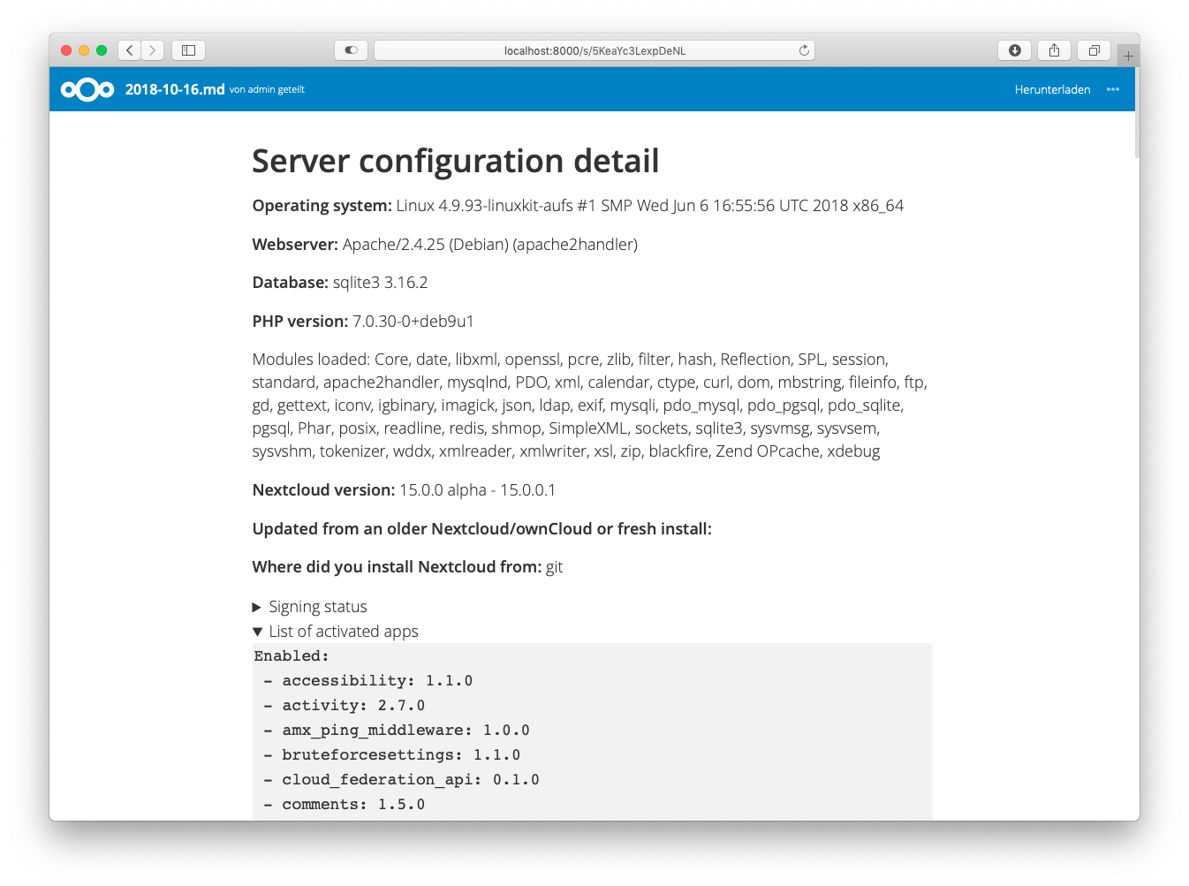Click the 'PHP version:' label
The width and height of the screenshot is (1189, 886).
click(300, 322)
